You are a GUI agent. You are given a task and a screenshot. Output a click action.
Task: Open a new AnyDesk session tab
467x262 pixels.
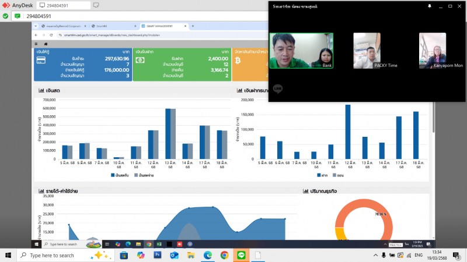tap(96, 5)
